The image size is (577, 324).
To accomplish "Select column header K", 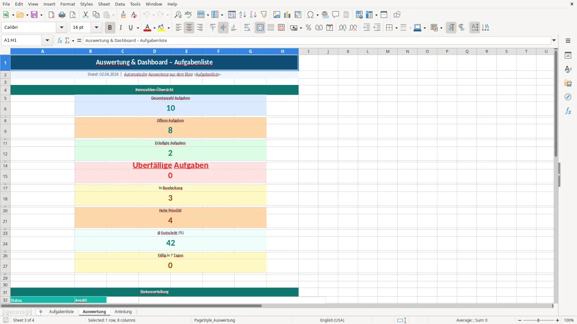I will [x=348, y=51].
